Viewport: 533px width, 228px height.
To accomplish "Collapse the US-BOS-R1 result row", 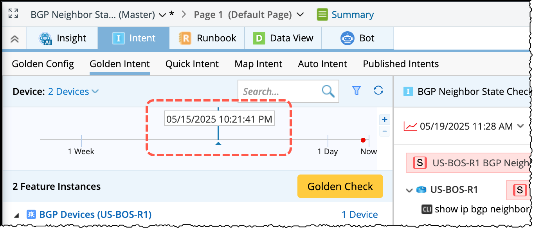I will coord(409,191).
